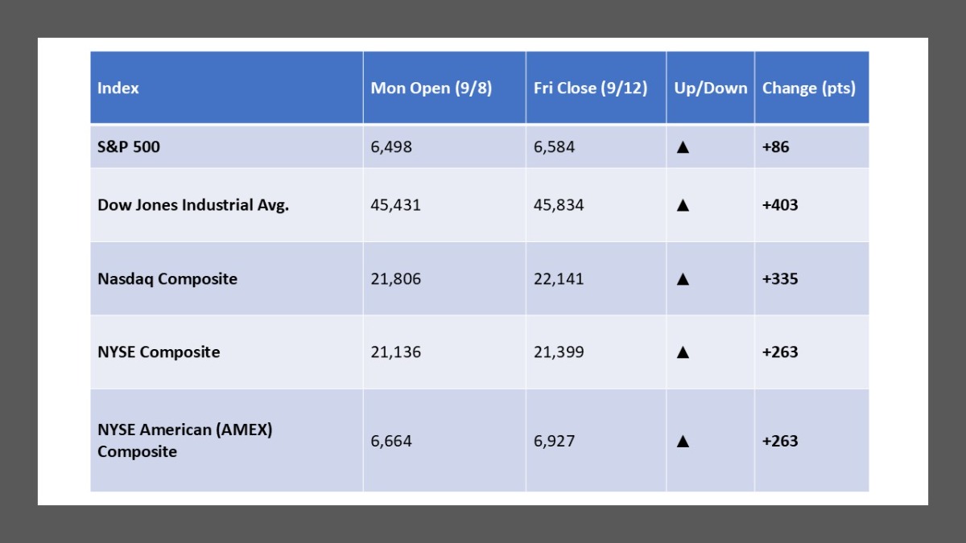Click the NYSE Composite row's up triangle

(683, 352)
